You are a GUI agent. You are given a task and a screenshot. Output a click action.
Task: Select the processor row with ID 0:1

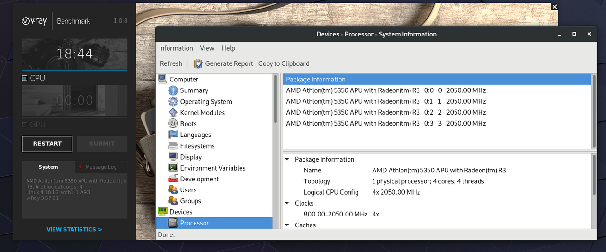pos(437,101)
